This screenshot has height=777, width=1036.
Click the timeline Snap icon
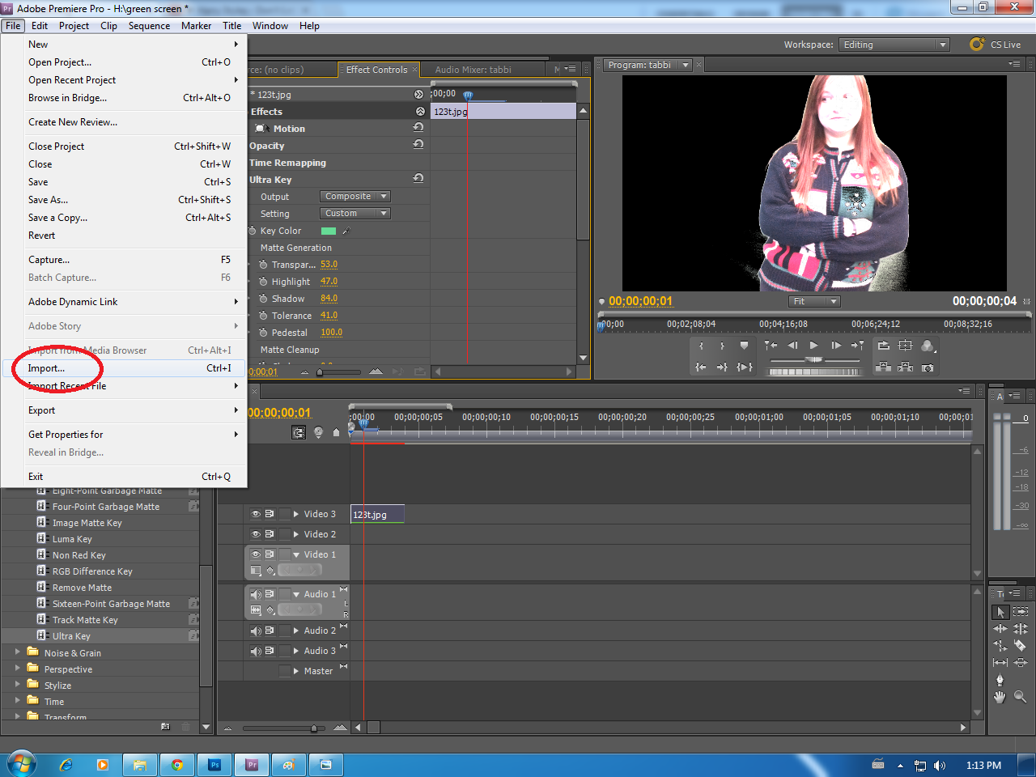[299, 432]
